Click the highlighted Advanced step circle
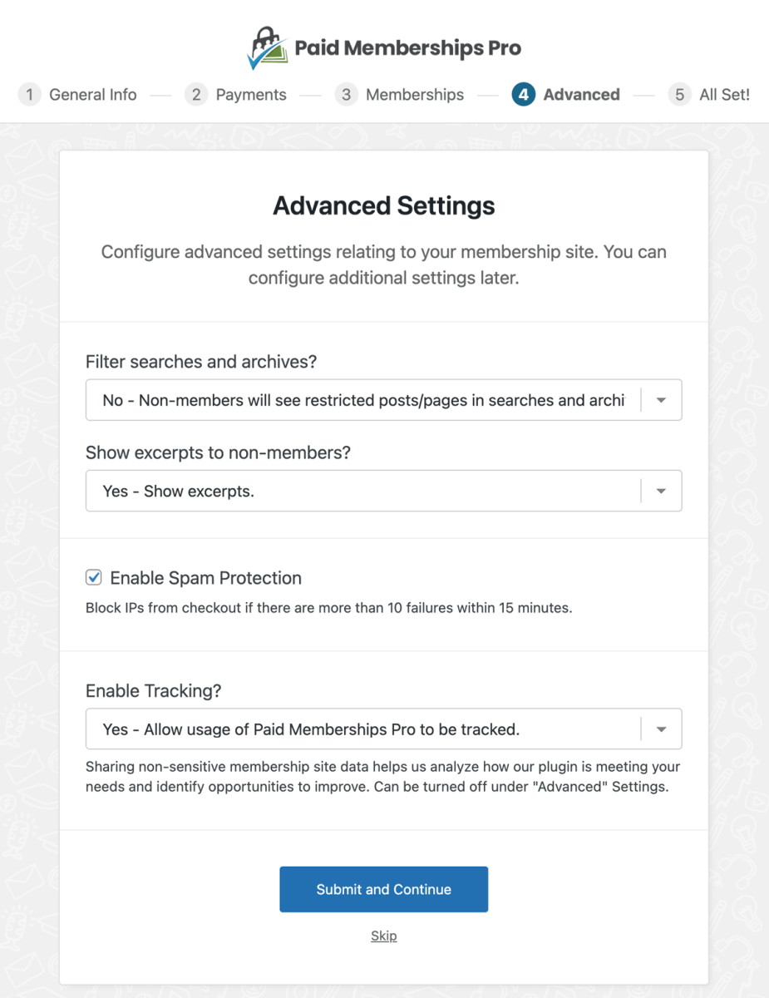Viewport: 769px width, 998px height. (523, 95)
